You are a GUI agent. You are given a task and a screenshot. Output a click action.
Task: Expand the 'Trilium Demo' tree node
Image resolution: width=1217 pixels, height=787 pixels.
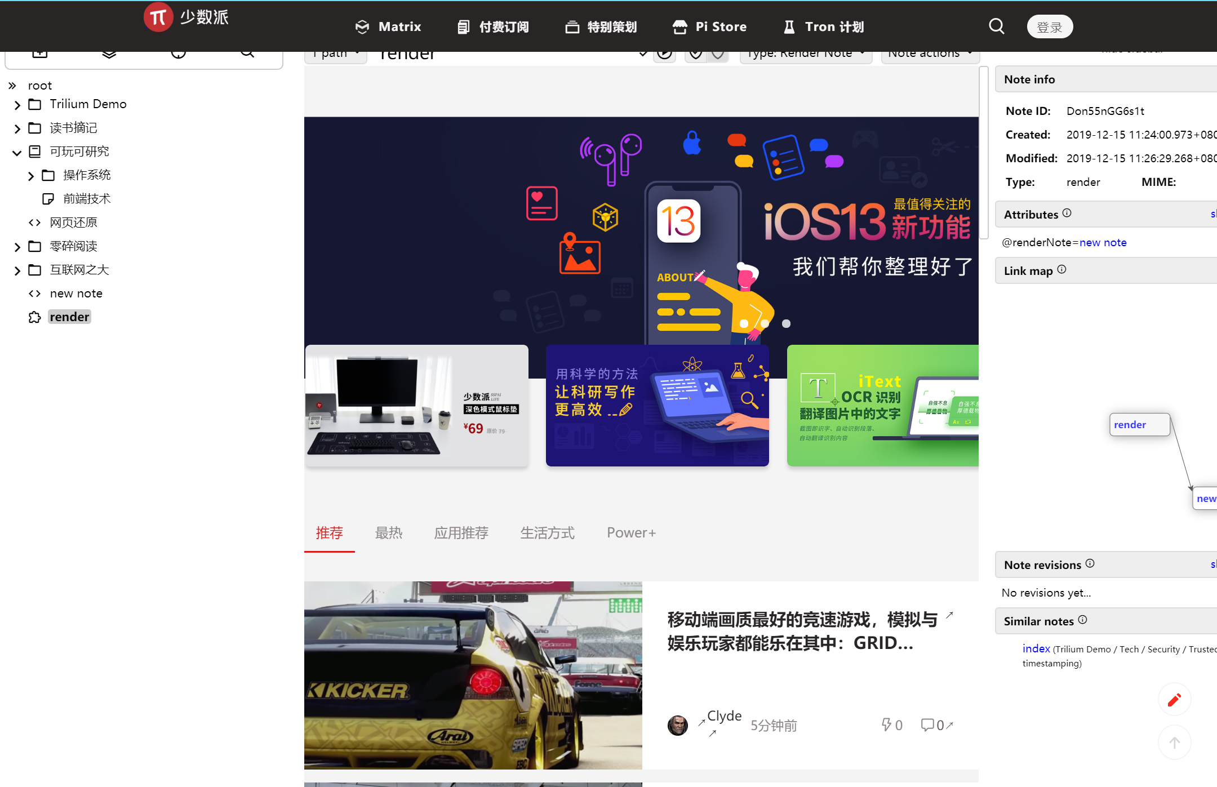point(16,104)
